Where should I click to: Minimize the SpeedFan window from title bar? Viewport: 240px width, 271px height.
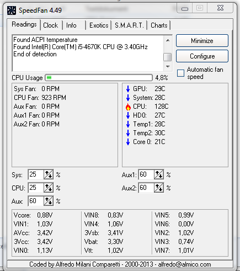click(185, 8)
